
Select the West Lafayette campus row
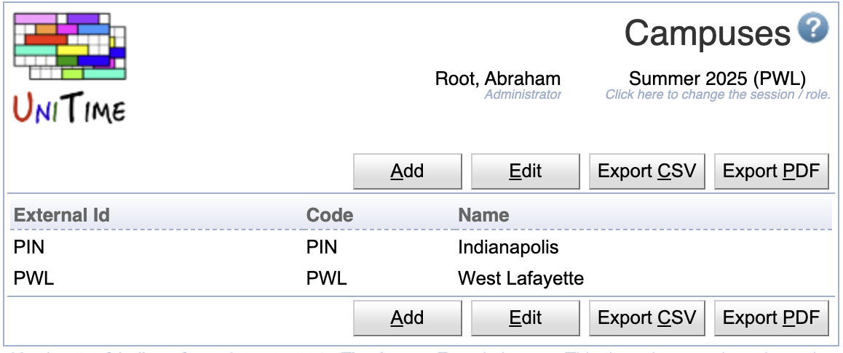tap(421, 278)
